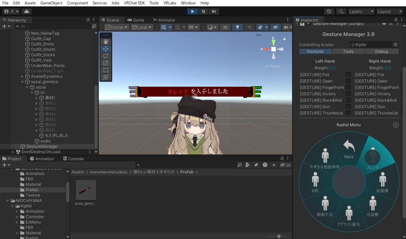Image resolution: width=406 pixels, height=239 pixels.
Task: Step forward one frame
Action: (214, 11)
